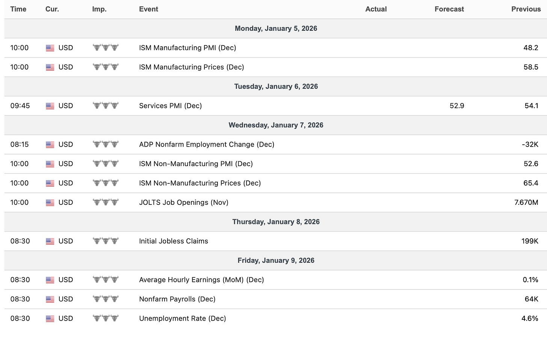The image size is (547, 339).
Task: Click the 08:15 time cell
Action: click(x=20, y=144)
